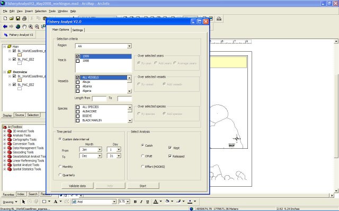
Task: Click the Length To input field
Action: pos(124,99)
